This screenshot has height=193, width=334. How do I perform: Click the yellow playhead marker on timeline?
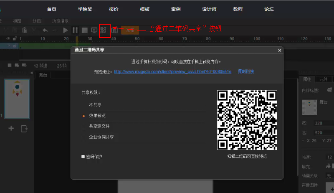point(77,39)
